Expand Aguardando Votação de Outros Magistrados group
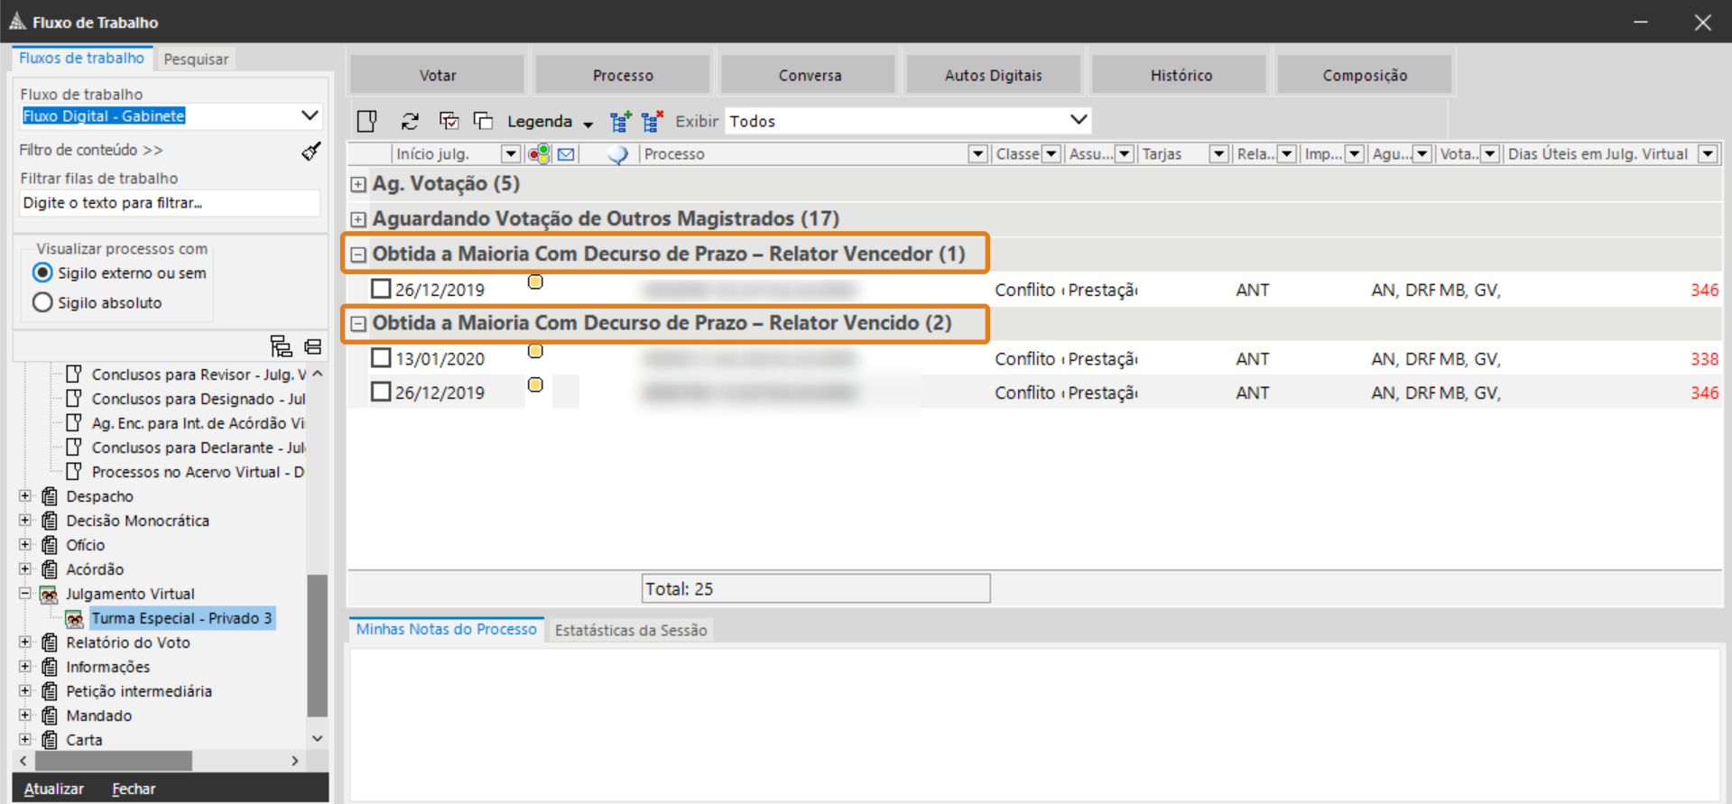1732x804 pixels. 358,219
